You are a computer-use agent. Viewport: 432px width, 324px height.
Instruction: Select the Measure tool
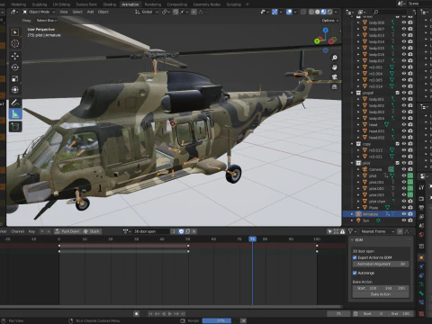click(15, 114)
